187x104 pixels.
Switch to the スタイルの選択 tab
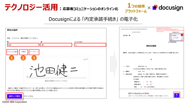[12, 52]
